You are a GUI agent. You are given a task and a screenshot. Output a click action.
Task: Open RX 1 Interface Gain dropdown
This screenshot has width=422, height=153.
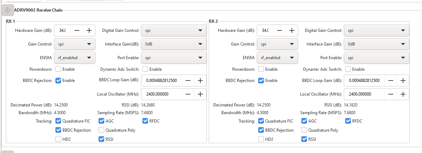pyautogui.click(x=174, y=44)
